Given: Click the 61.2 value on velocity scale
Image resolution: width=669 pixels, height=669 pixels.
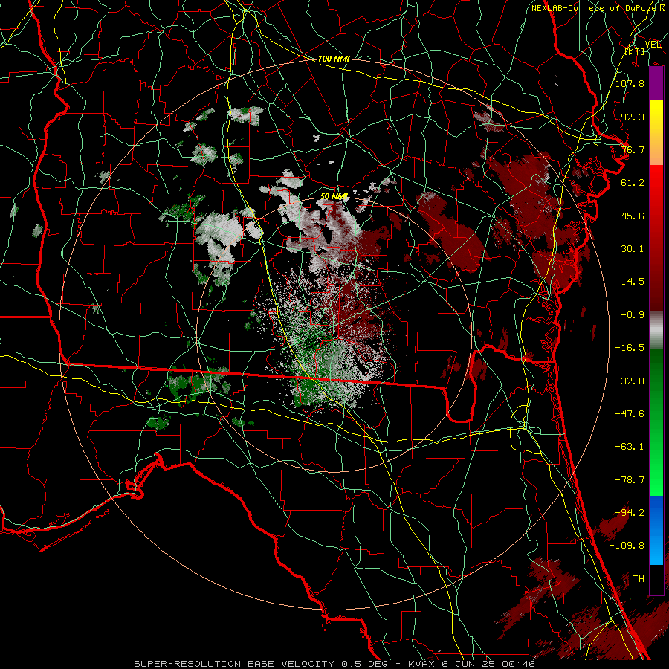Looking at the screenshot, I should point(633,183).
